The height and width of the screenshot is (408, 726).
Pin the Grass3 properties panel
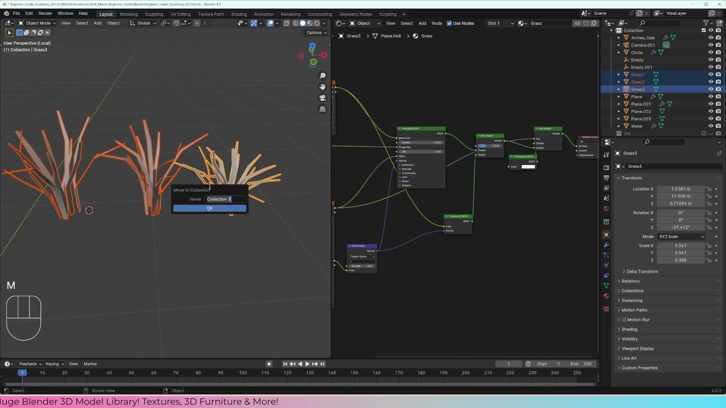(719, 153)
